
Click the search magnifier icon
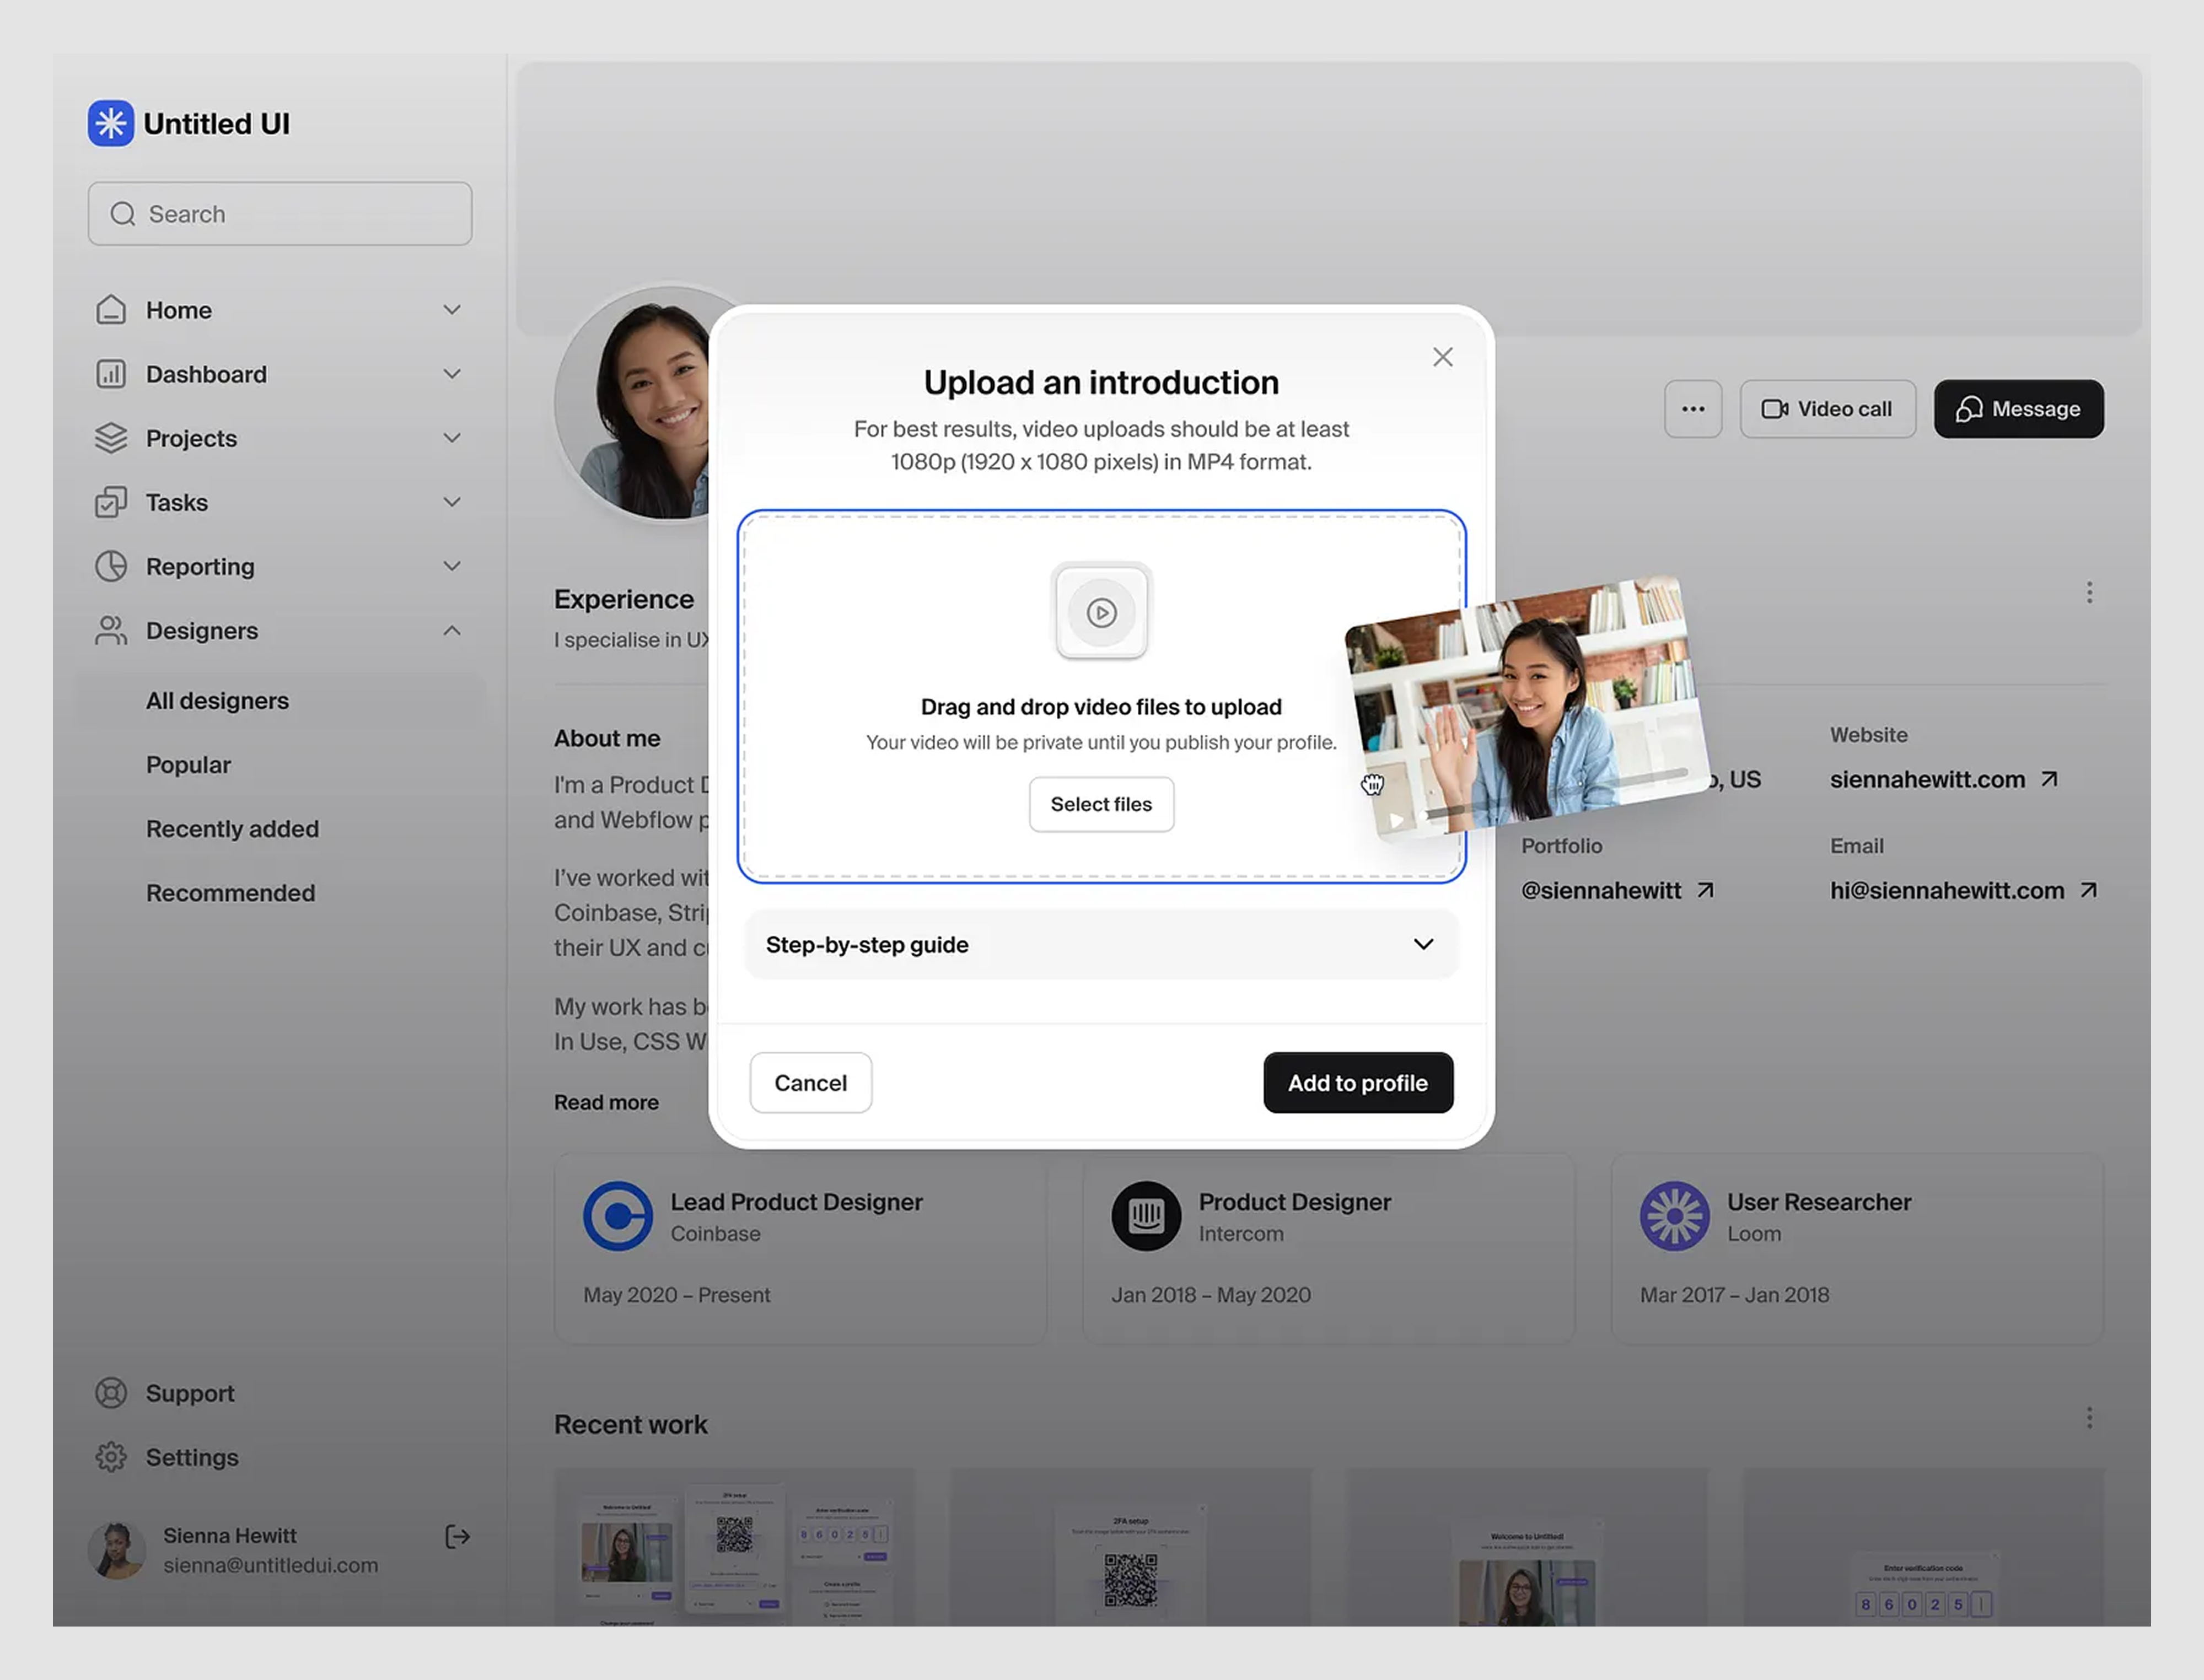click(123, 214)
